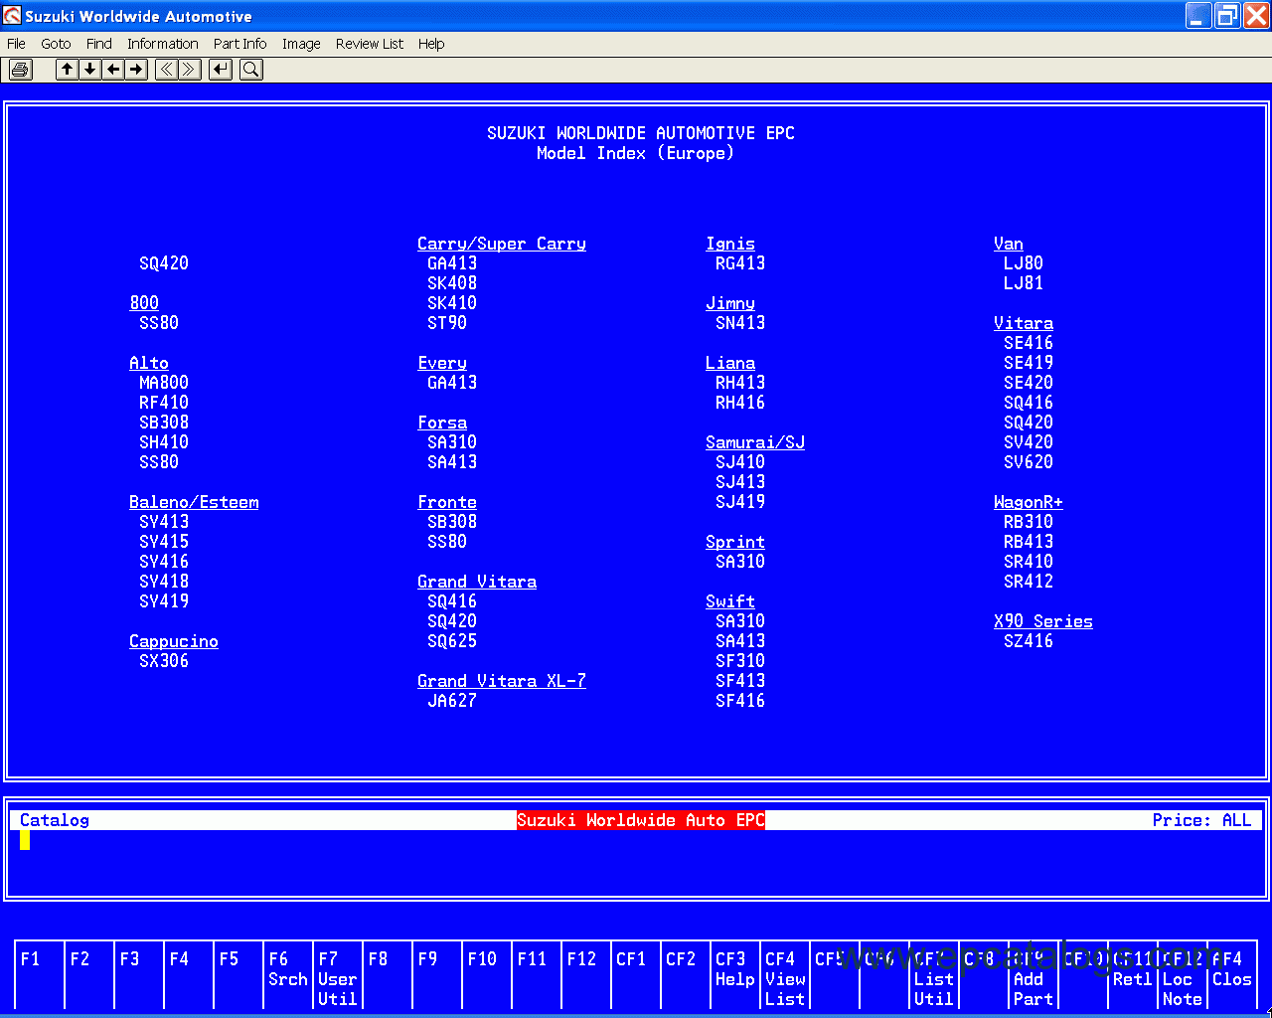Viewport: 1272px width, 1018px height.
Task: Select model SE419 under Vitara
Action: click(x=1029, y=363)
